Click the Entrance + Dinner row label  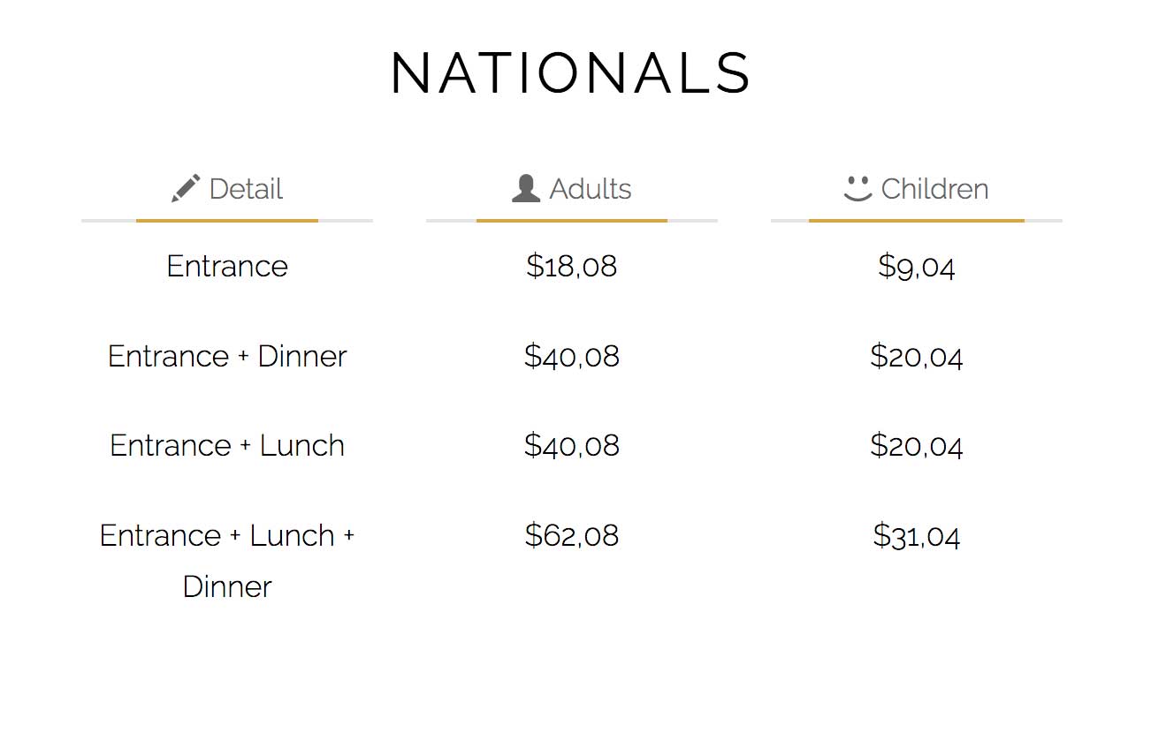[227, 356]
